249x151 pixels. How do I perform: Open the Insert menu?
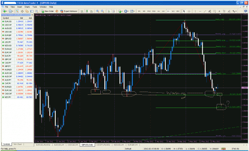coord(20,7)
